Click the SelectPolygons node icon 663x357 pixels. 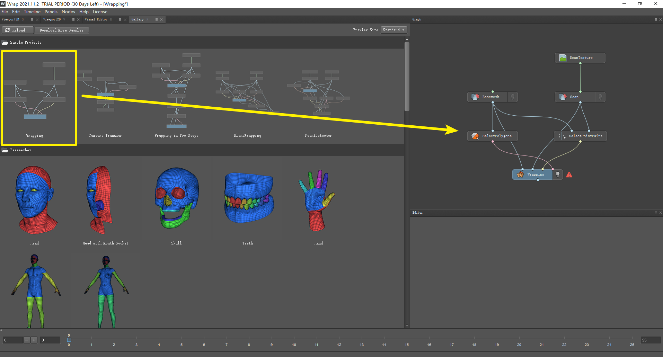475,136
